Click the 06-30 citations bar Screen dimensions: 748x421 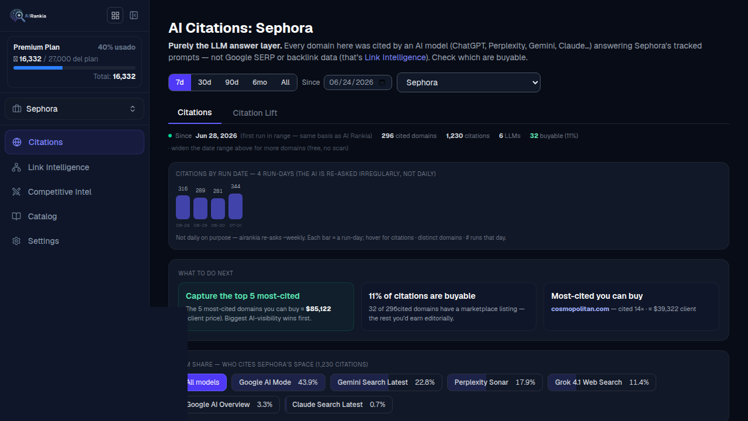coord(218,209)
